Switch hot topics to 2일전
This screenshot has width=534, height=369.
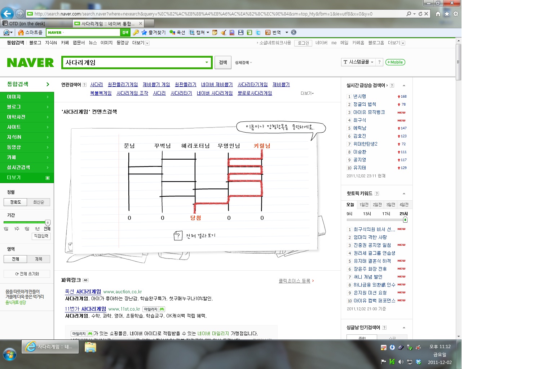[377, 205]
